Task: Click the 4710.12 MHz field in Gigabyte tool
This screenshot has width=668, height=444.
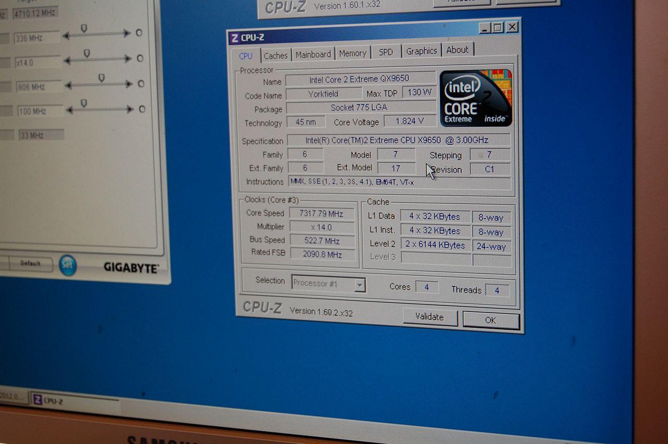Action: [35, 12]
